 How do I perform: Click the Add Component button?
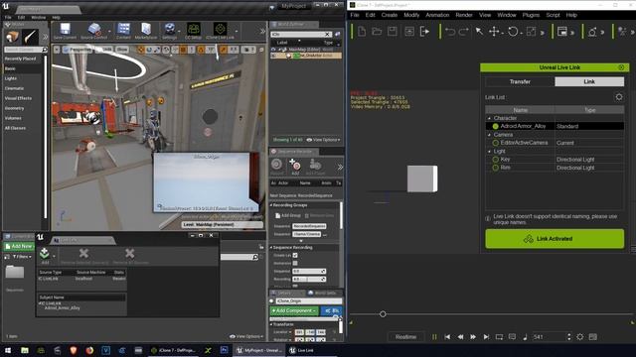294,310
